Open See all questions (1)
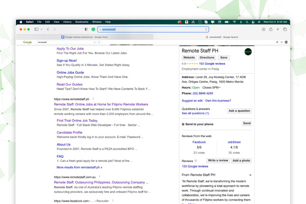Screen dimensions: 306x204 [x=195, y=113]
